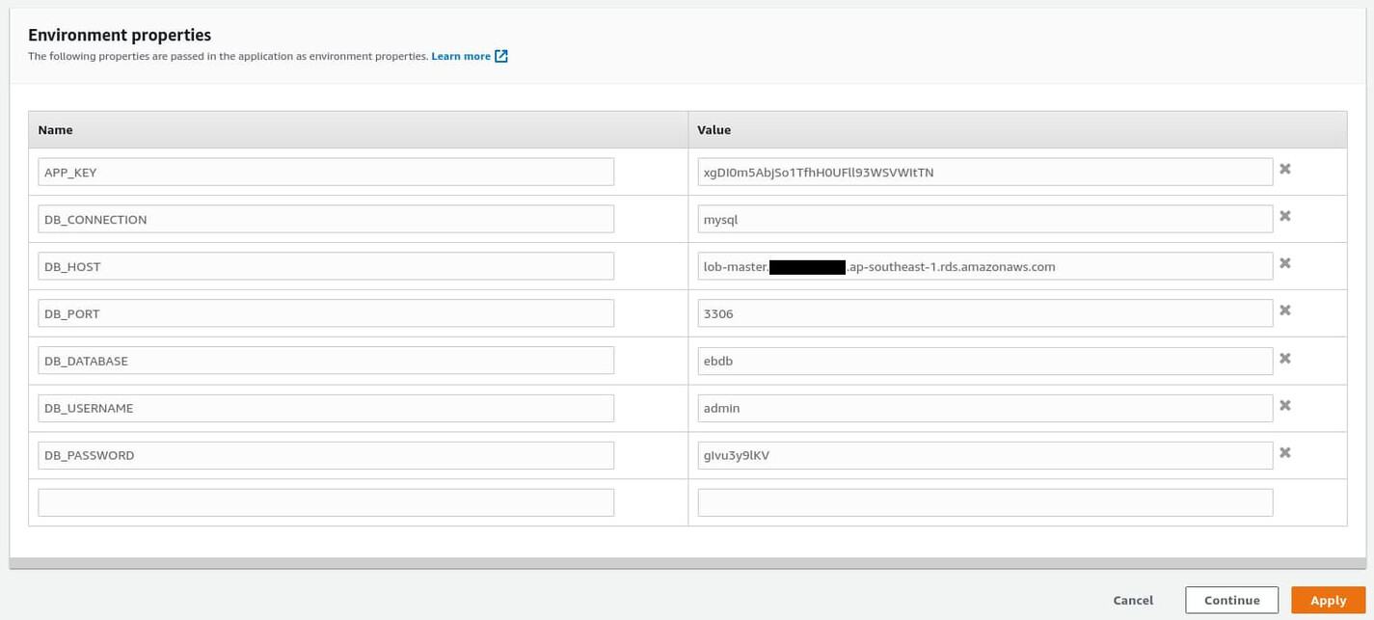Click the empty new property name field
The height and width of the screenshot is (620, 1374).
[325, 501]
